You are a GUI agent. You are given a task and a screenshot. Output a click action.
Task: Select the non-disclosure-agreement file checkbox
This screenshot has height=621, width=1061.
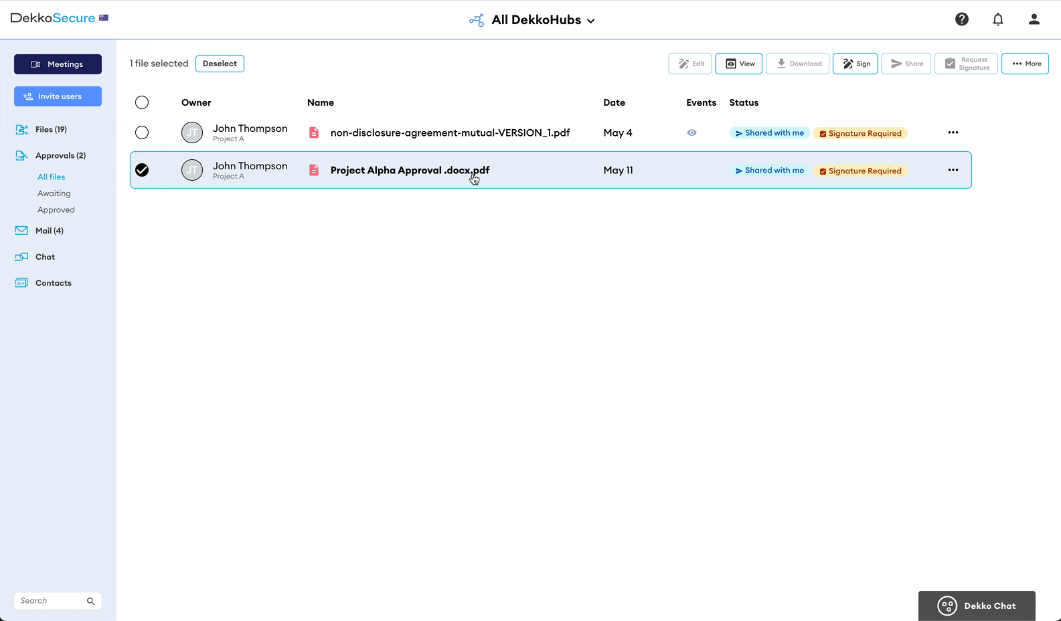[142, 132]
